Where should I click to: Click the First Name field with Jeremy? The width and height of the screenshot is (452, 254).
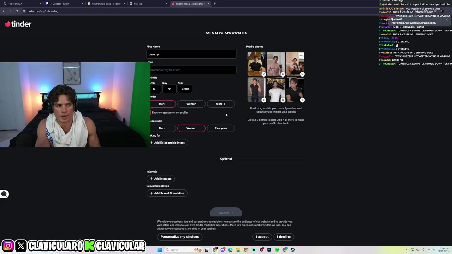click(x=191, y=54)
